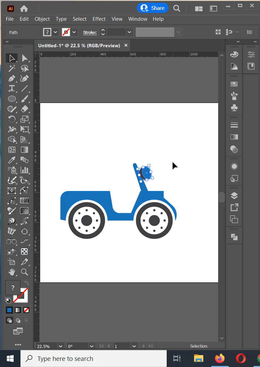Open Edit Toolbar three-dots menu

click(18, 345)
